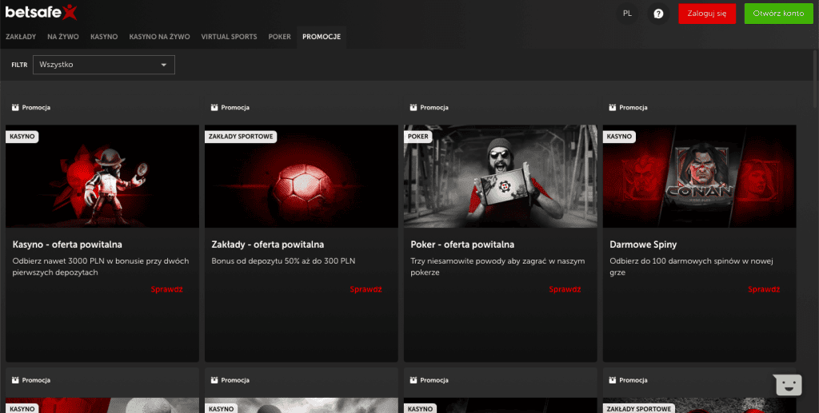The height and width of the screenshot is (413, 819).
Task: Open Kasyno Na Żywo tab
Action: point(159,37)
